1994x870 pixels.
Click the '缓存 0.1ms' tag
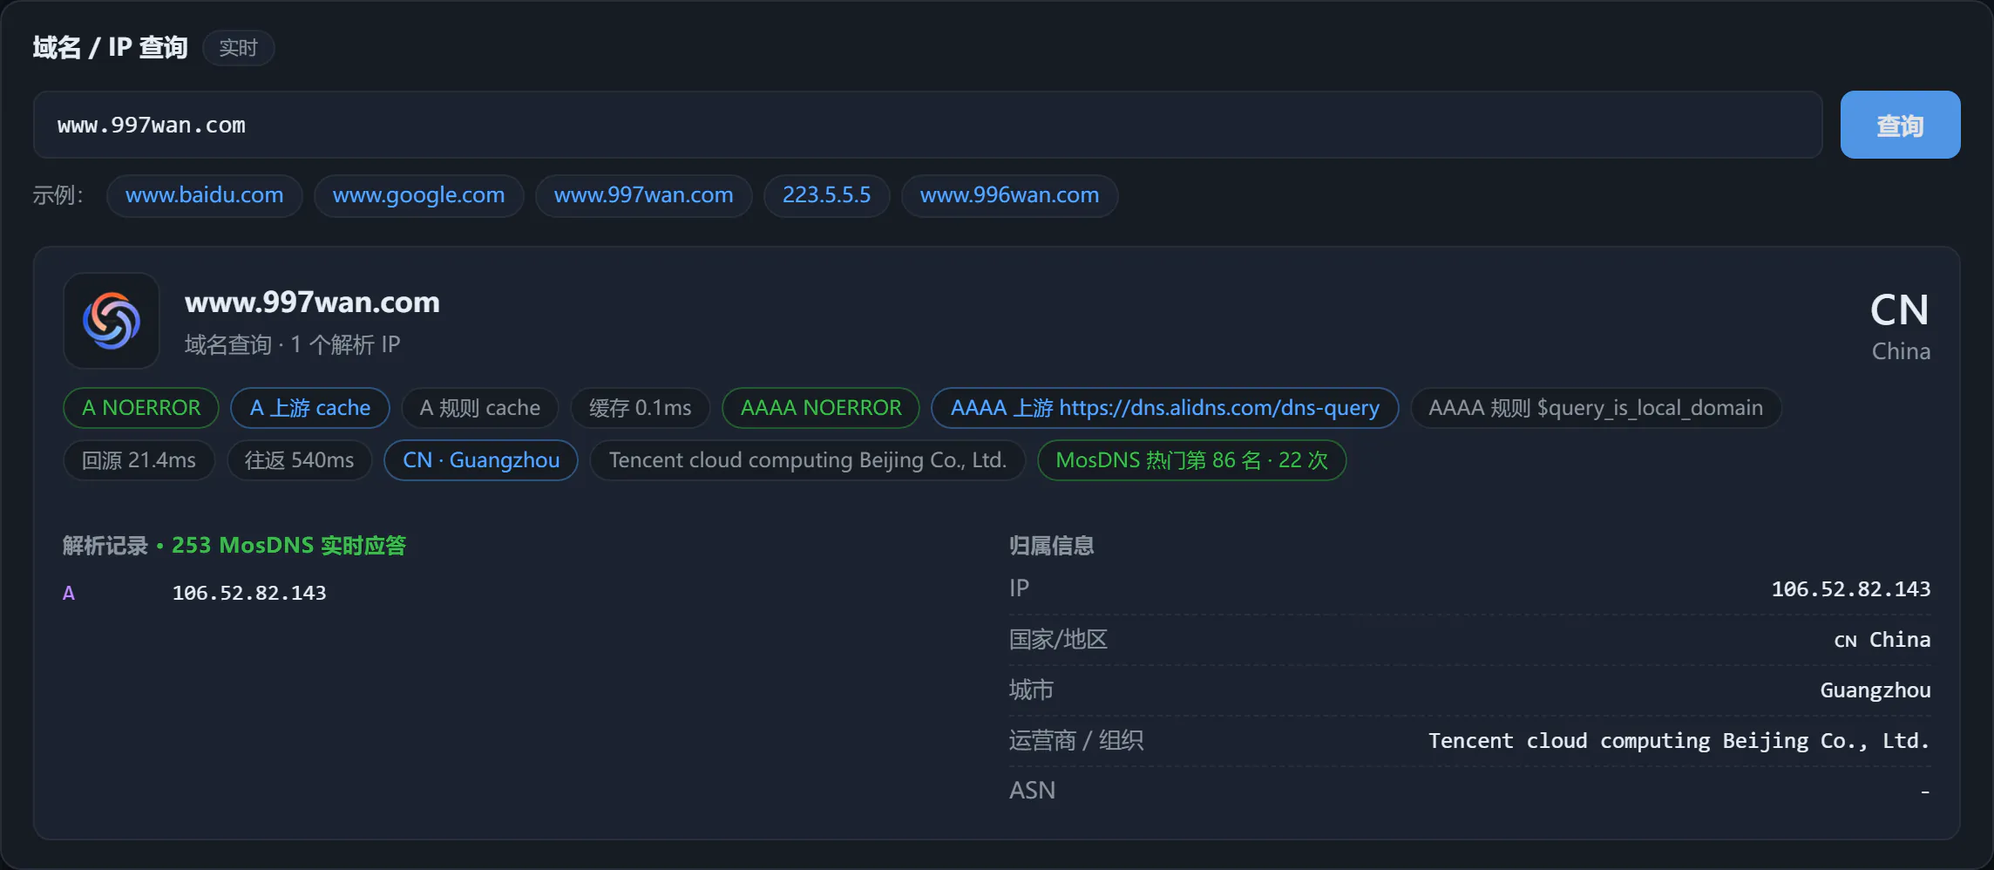point(640,408)
